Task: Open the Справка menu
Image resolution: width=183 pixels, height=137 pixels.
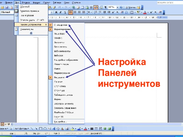Action: pos(76,3)
